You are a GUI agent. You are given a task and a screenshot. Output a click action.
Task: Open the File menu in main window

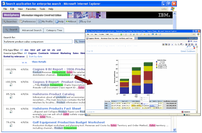click(5, 9)
